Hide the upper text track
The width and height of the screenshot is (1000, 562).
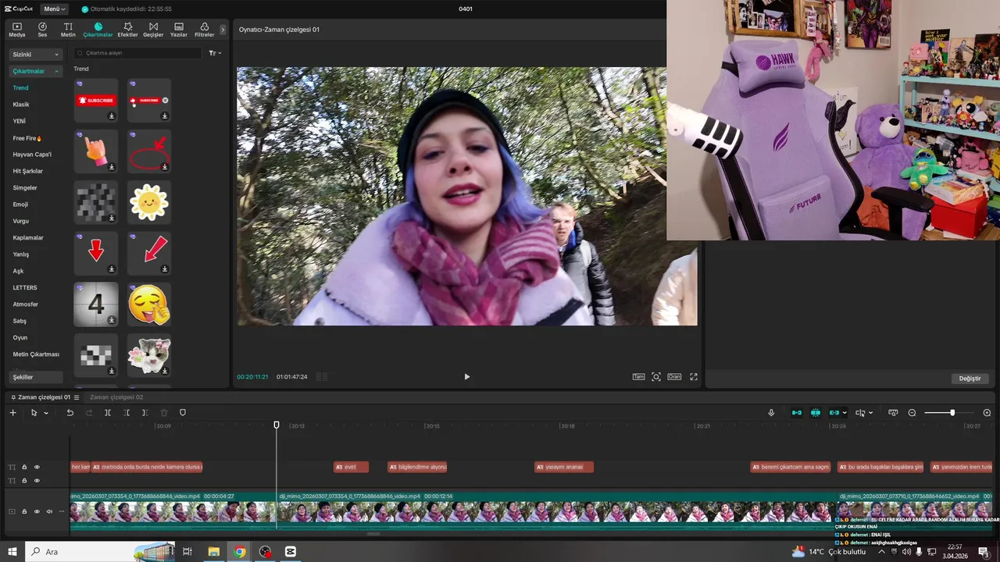(x=37, y=468)
